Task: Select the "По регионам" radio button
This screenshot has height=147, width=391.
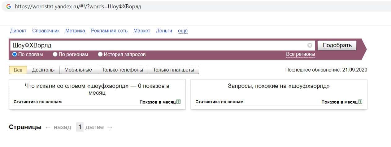Action: pos(55,55)
